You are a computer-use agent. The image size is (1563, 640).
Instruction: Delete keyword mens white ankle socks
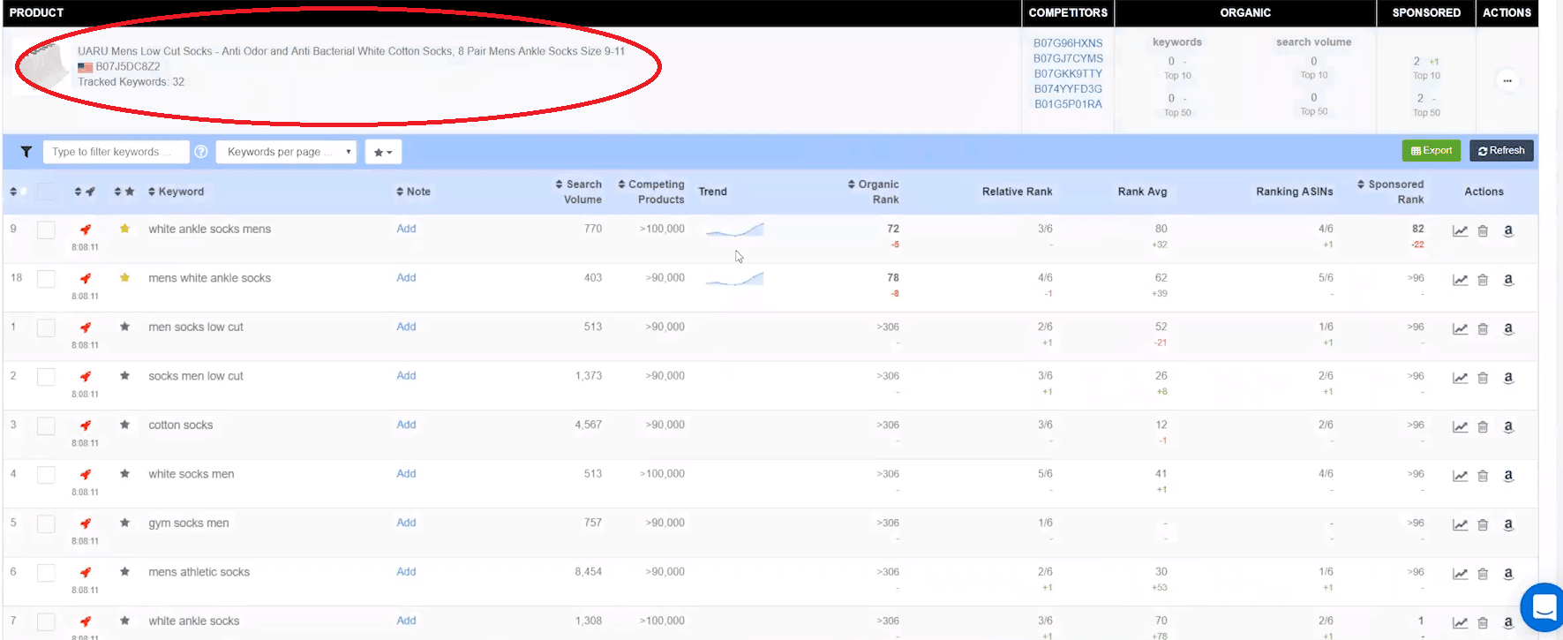click(1483, 280)
